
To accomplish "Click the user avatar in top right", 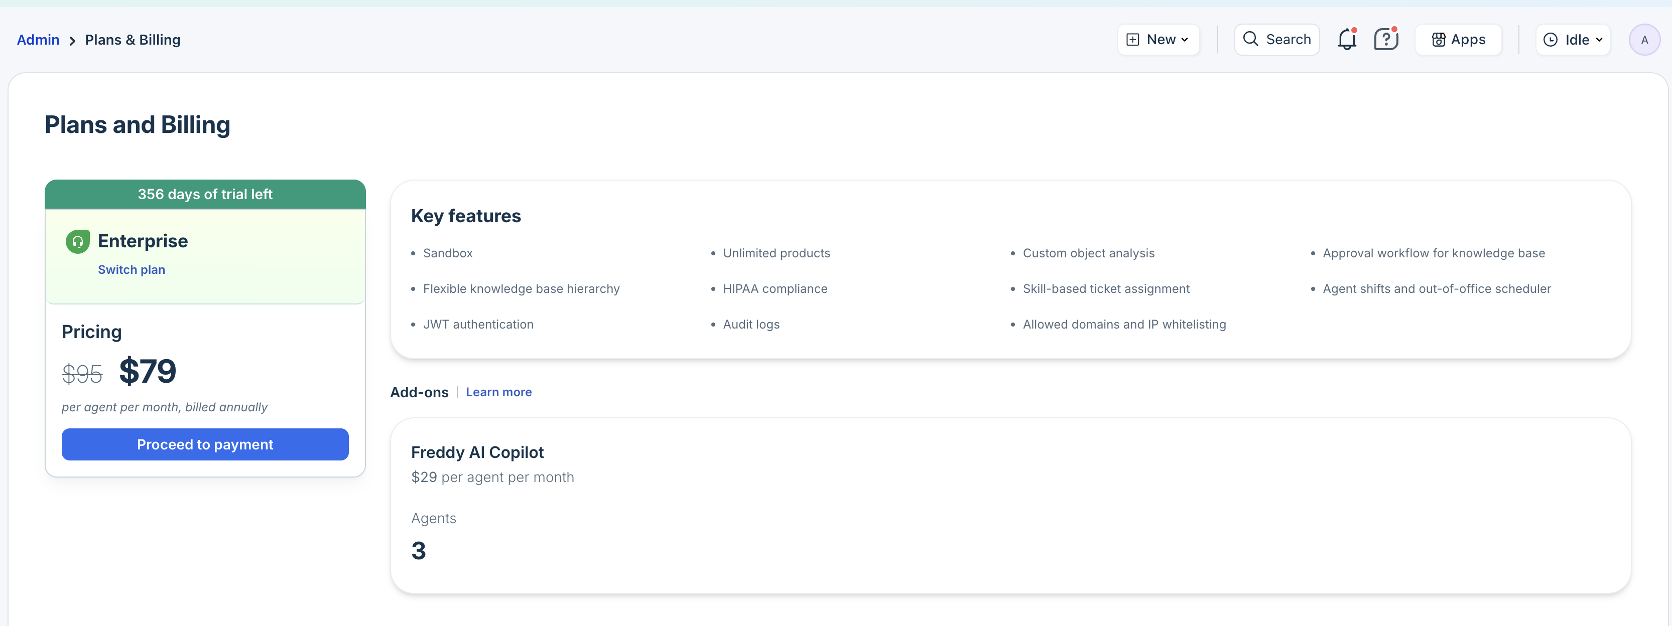I will [1643, 40].
